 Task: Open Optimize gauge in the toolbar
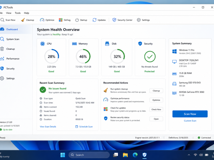coord(42,20)
